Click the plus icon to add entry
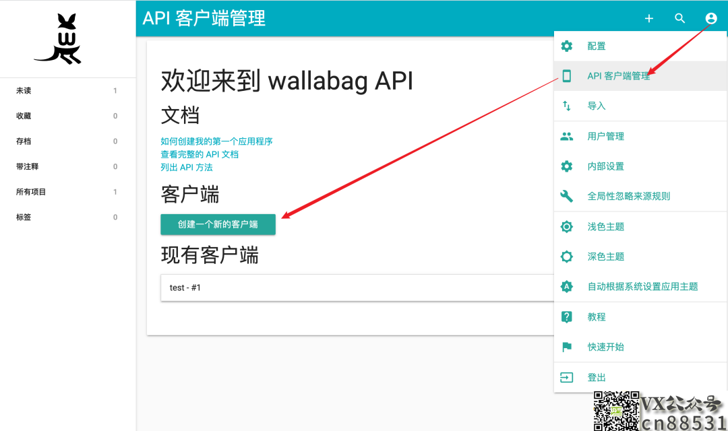 pyautogui.click(x=649, y=18)
